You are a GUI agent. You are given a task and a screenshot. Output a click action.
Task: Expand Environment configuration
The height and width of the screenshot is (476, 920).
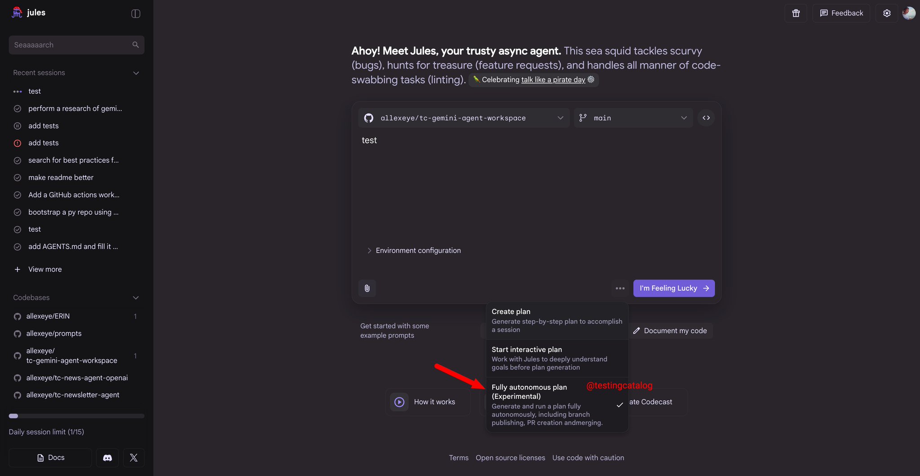[414, 250]
